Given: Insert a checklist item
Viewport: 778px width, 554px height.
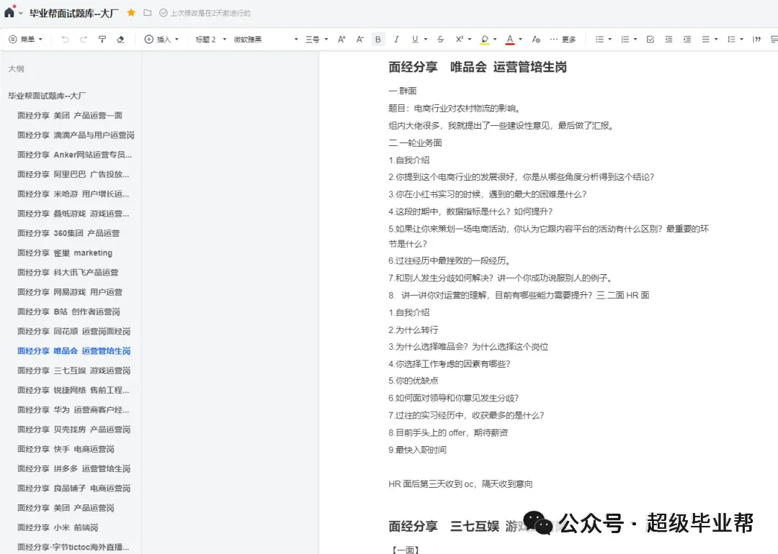Looking at the screenshot, I should pyautogui.click(x=650, y=40).
